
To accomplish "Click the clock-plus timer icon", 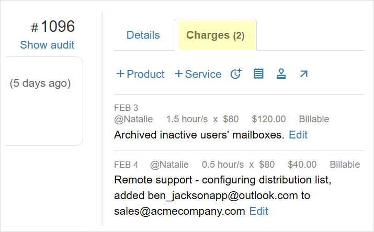I will tap(236, 74).
